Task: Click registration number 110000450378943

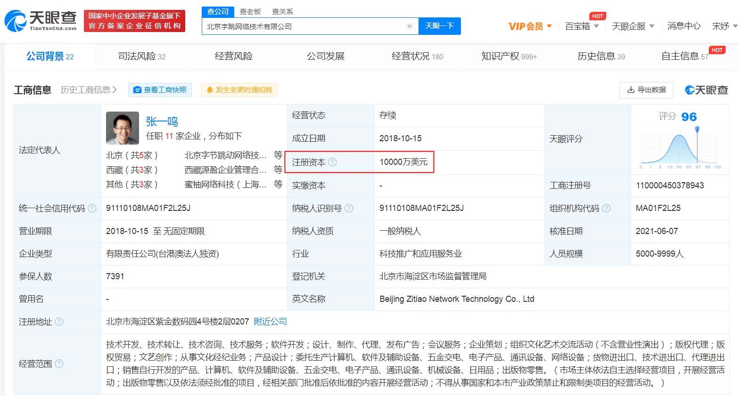Action: pos(670,186)
